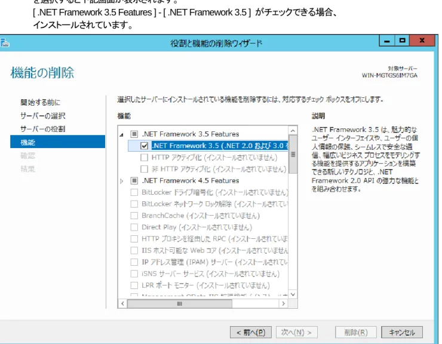Select the BranchCache (インストールされていません) row
The width and height of the screenshot is (442, 344).
click(201, 216)
